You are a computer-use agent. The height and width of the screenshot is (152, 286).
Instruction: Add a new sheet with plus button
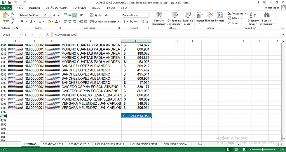(x=200, y=144)
